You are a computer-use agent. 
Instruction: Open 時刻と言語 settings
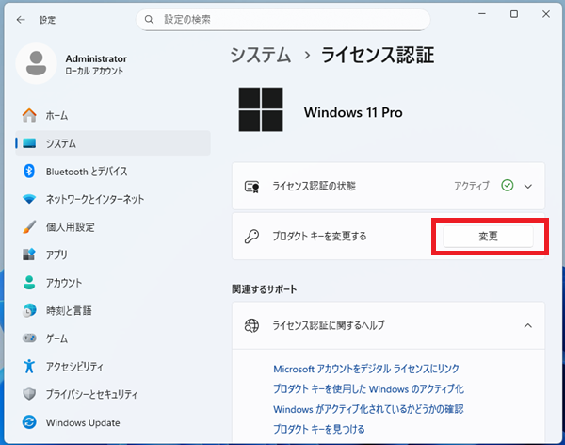(67, 310)
